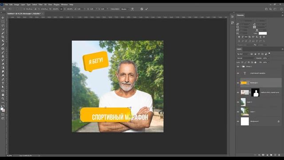Toggle layer filtering switch on
Image resolution: width=284 pixels, height=160 pixels.
tap(269, 53)
